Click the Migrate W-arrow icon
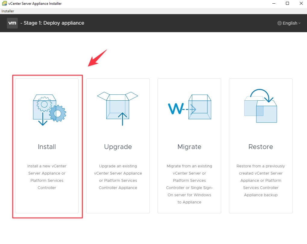Viewport: 307px width, 244px height. (190, 107)
